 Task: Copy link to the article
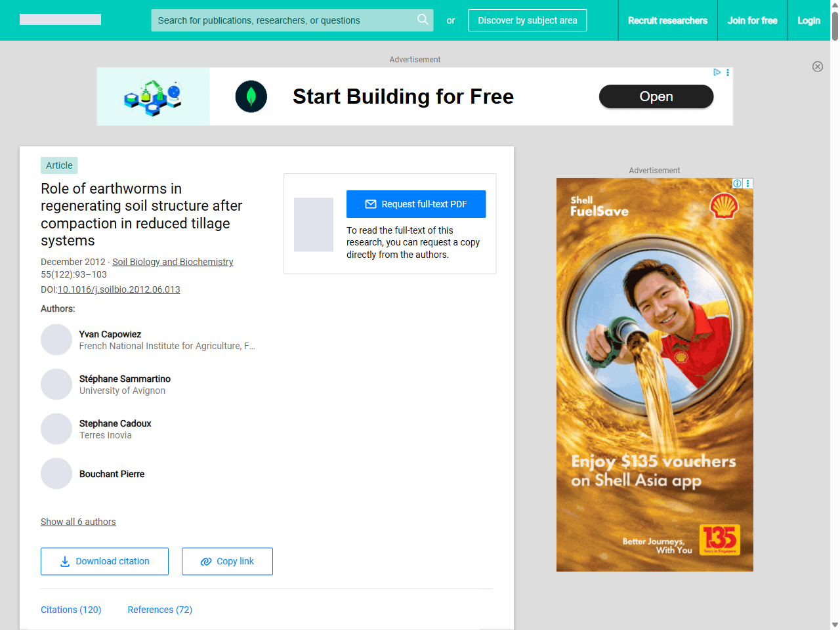click(227, 562)
